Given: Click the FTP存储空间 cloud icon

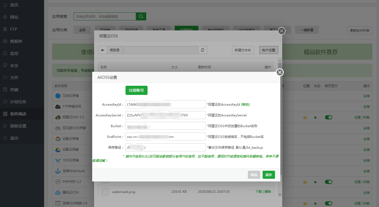Looking at the screenshot, I should [58, 106].
